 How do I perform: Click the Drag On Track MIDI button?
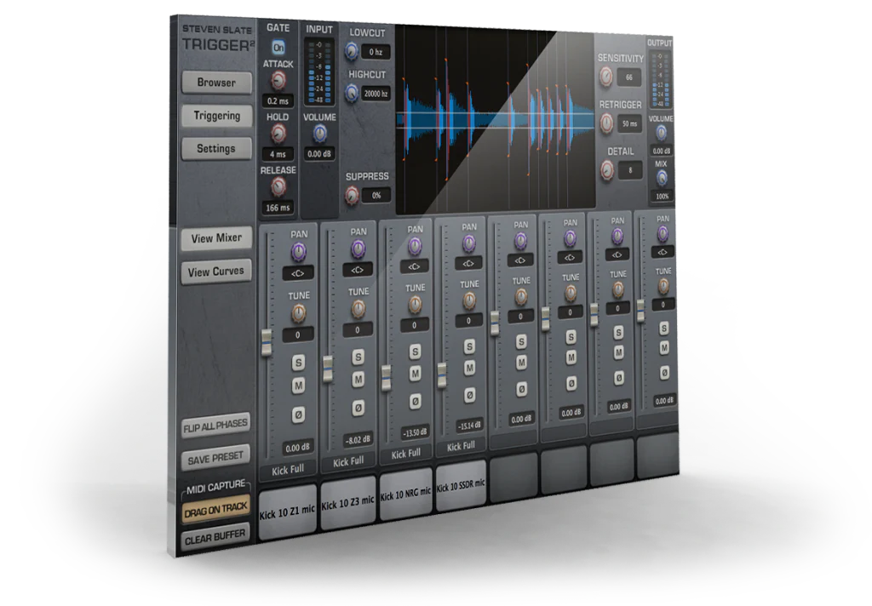[x=215, y=511]
